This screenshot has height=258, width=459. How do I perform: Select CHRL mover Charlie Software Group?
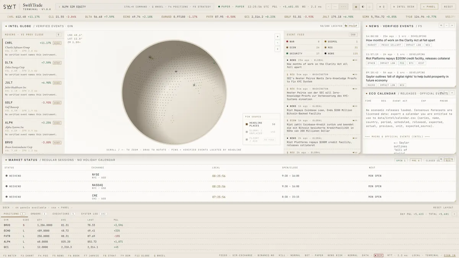click(34, 49)
